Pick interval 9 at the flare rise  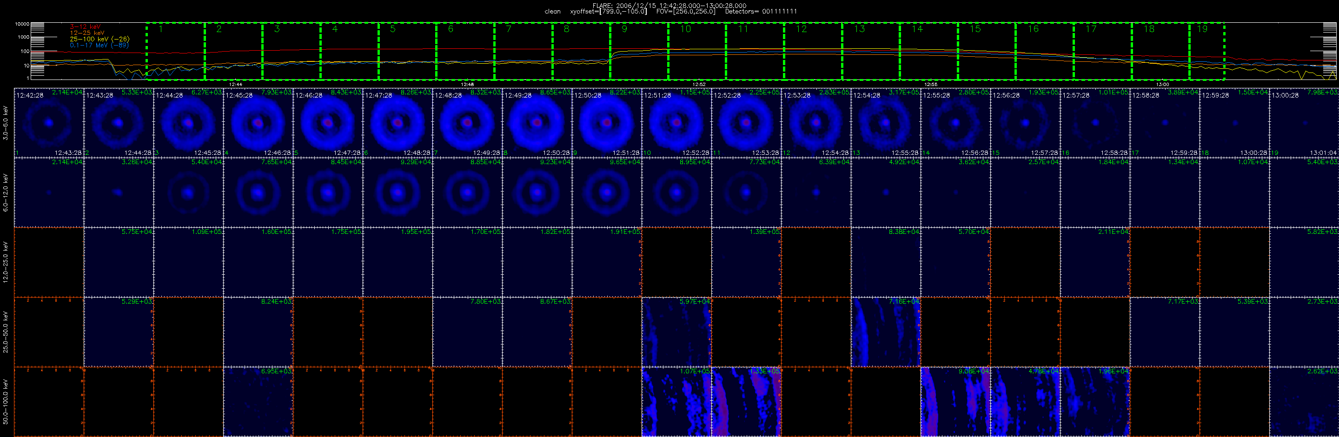tap(639, 52)
